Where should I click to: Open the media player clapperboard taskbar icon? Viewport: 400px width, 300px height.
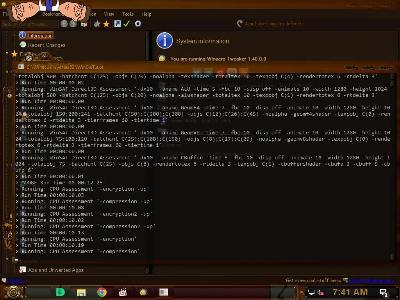click(x=123, y=292)
